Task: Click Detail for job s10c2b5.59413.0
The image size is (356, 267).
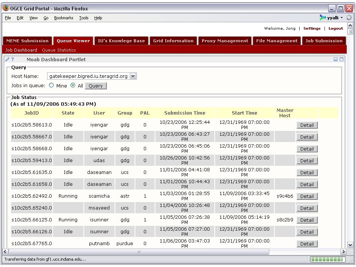Action: pyautogui.click(x=307, y=161)
